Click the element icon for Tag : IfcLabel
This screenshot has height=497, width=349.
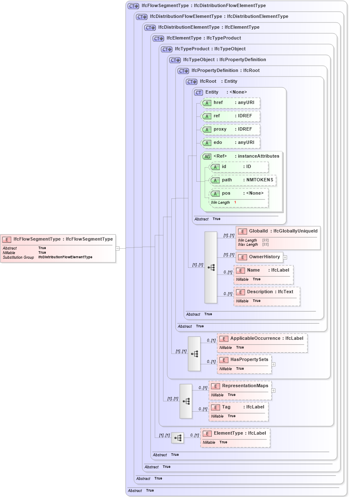pos(216,407)
